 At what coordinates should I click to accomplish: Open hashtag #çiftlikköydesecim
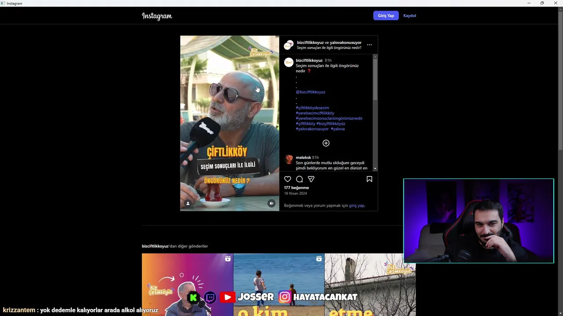point(312,108)
